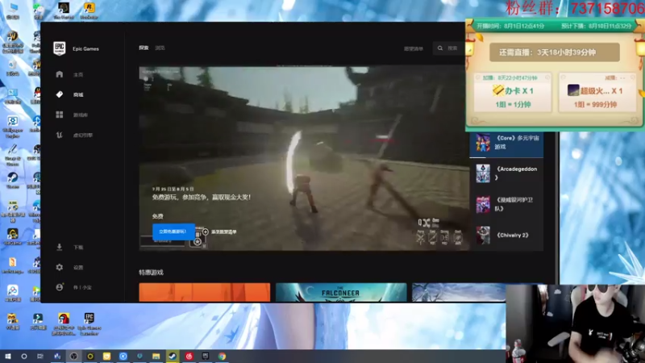Open the Windows Start menu
645x363 pixels.
coord(8,356)
